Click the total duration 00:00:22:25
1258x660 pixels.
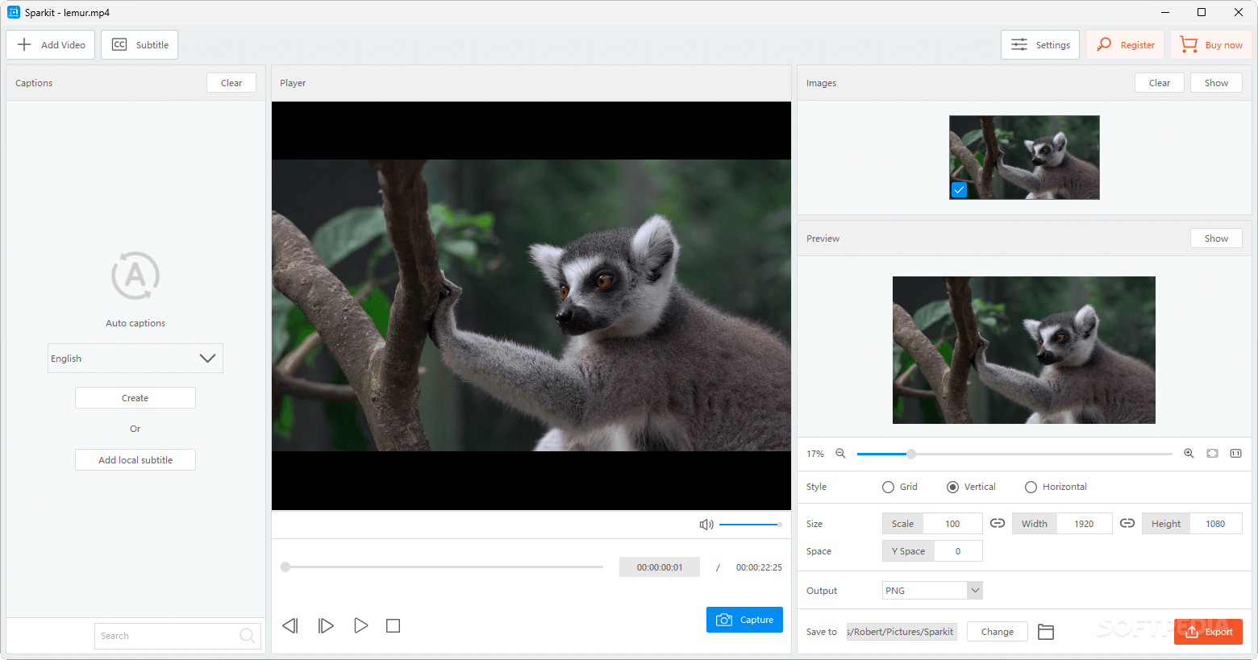point(759,567)
